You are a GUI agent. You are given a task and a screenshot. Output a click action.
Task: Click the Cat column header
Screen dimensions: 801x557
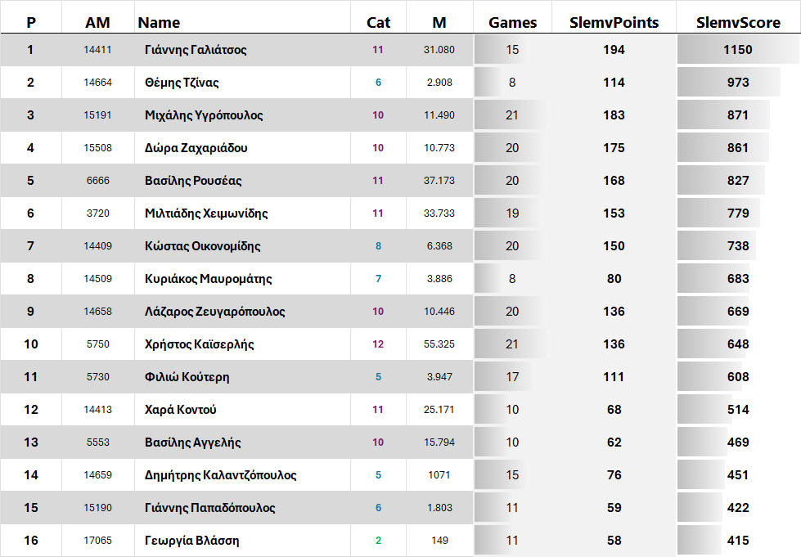[378, 23]
